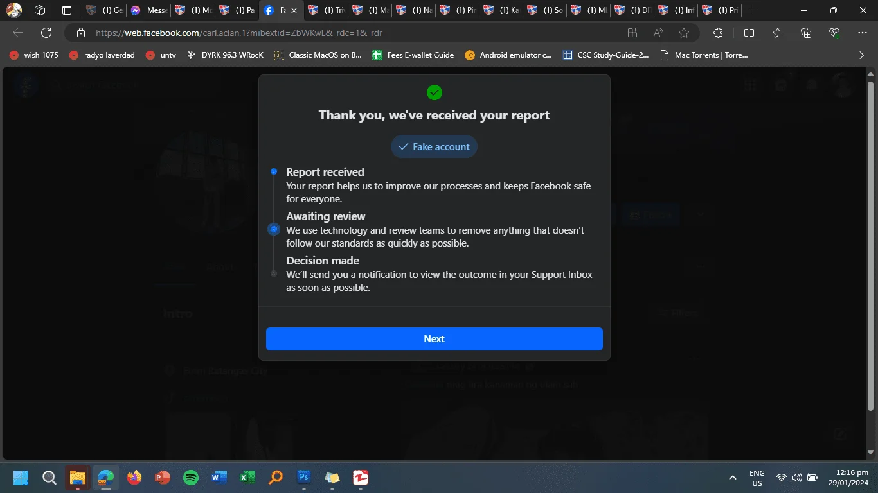Switch to the '(1) Pin' tab

[458, 10]
